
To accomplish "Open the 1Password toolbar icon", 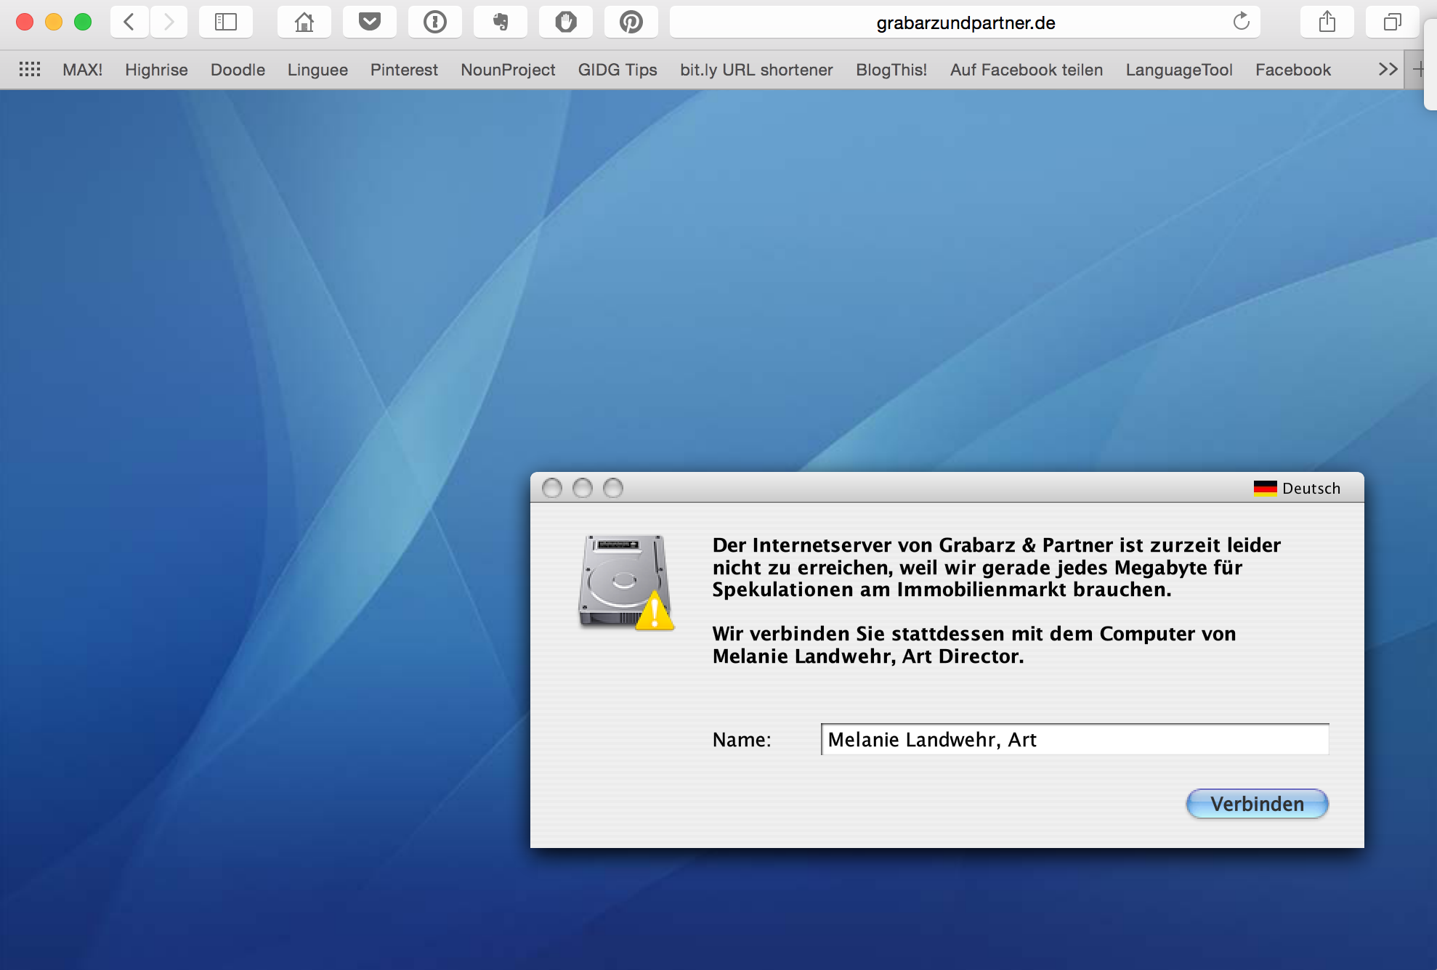I will point(434,23).
